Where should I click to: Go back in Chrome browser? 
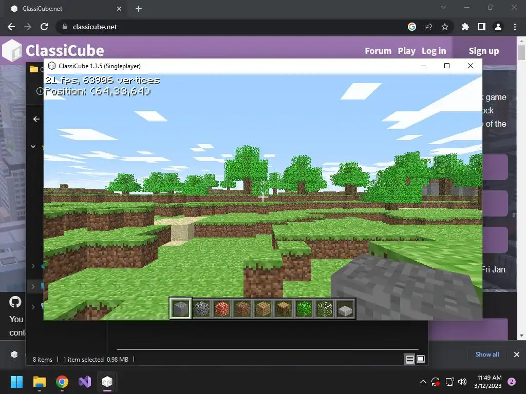click(11, 27)
